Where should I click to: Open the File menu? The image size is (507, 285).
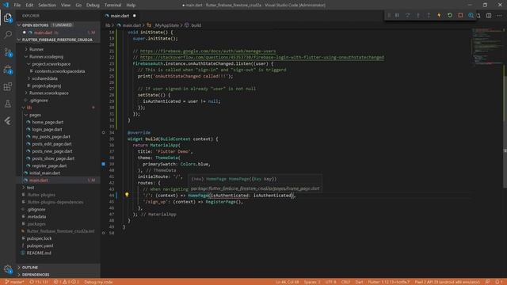click(x=17, y=5)
